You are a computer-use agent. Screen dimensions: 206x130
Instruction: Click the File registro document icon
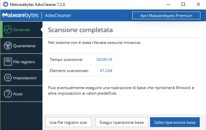(8, 62)
